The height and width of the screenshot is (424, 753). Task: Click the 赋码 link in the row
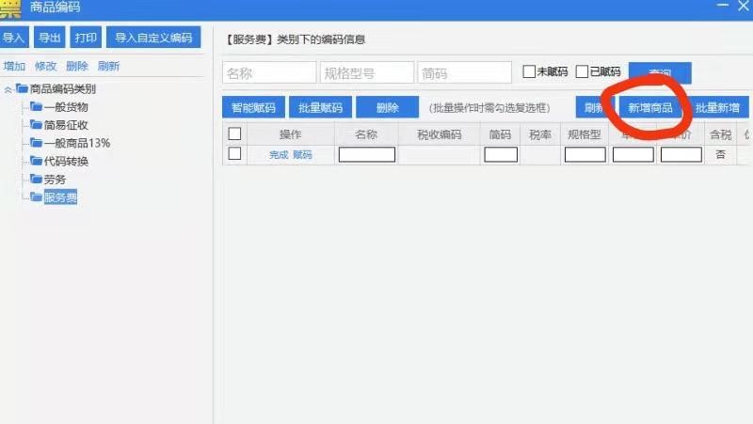pos(302,154)
